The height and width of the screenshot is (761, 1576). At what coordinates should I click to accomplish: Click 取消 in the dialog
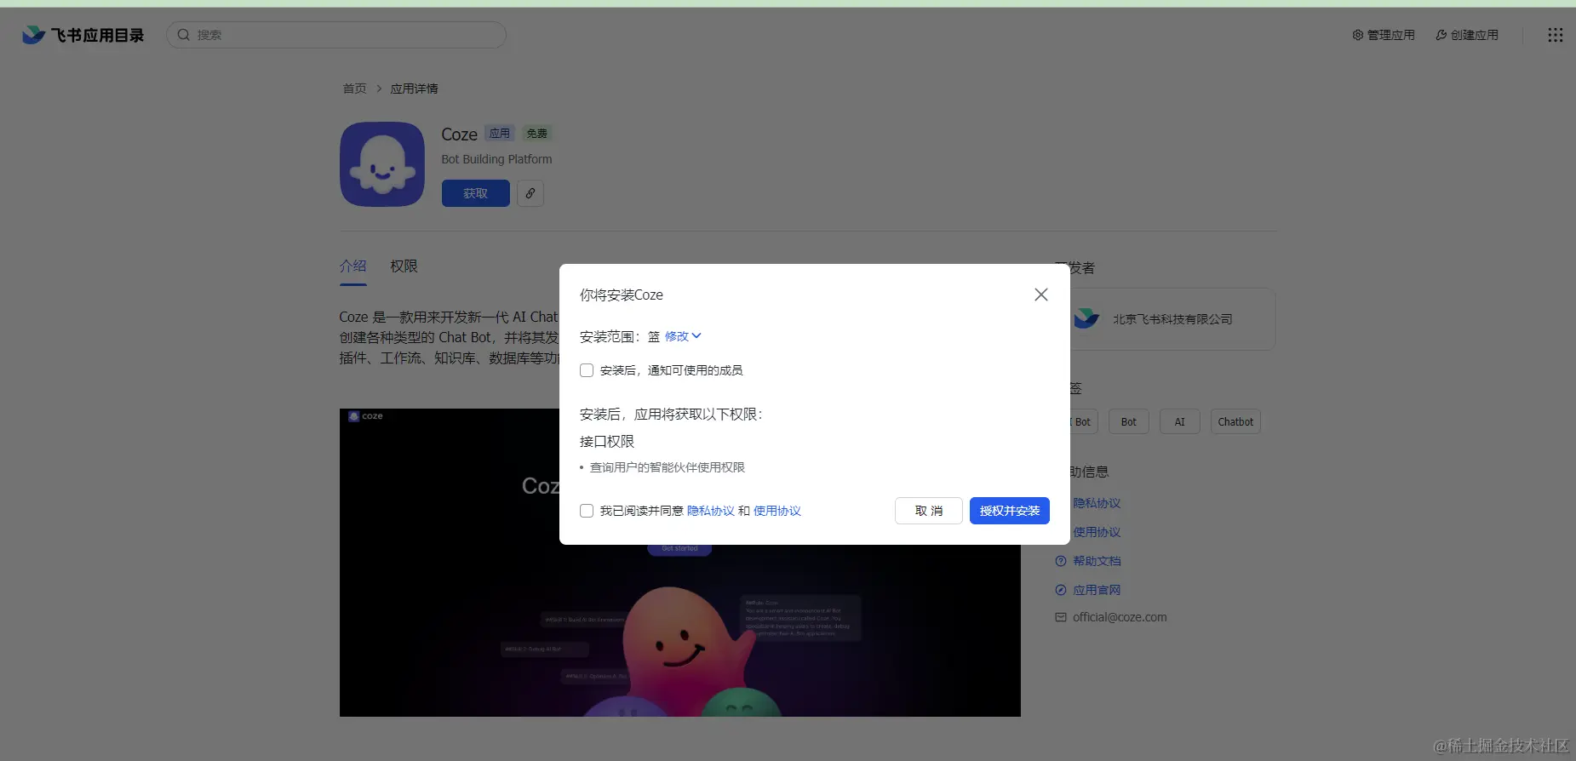(x=929, y=511)
